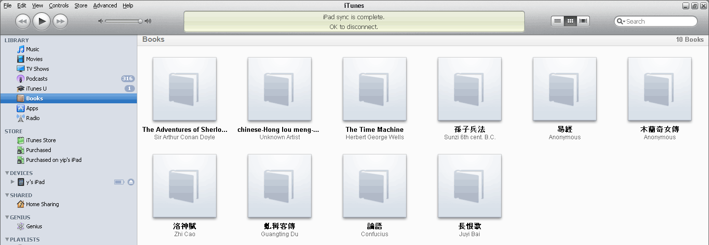This screenshot has width=709, height=245.
Task: Open the Podcasts icon in the sidebar
Action: pos(21,79)
